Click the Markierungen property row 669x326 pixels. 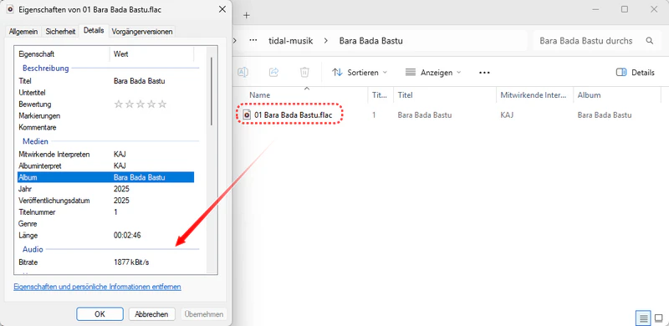pyautogui.click(x=106, y=115)
